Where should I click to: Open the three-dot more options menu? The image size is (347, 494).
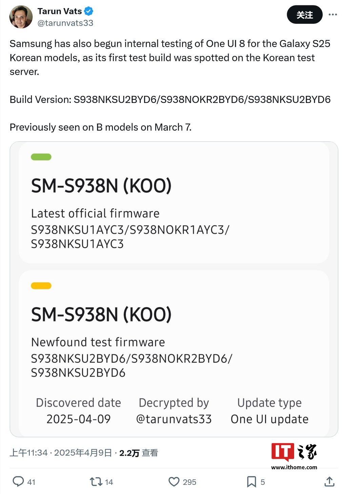(x=333, y=15)
